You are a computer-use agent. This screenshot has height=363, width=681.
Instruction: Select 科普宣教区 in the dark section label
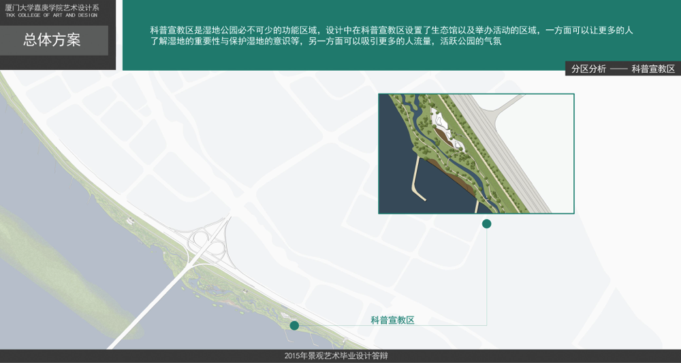pyautogui.click(x=652, y=69)
